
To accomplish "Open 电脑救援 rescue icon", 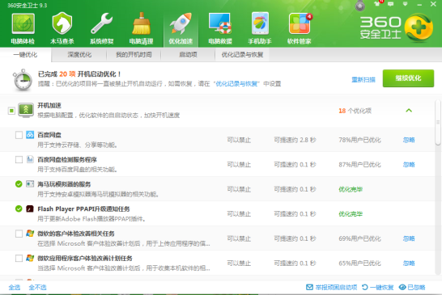I will tap(220, 28).
